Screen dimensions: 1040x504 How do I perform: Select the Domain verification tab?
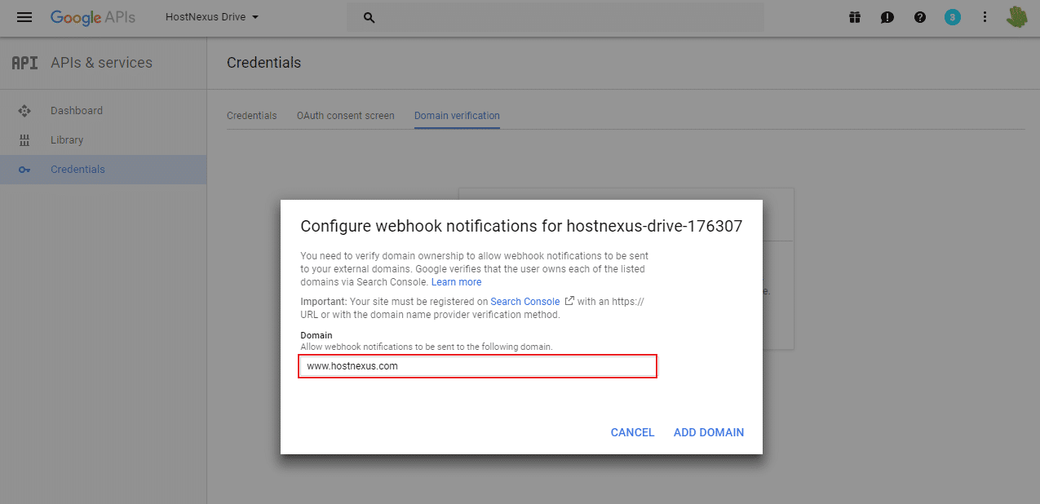[x=457, y=116]
